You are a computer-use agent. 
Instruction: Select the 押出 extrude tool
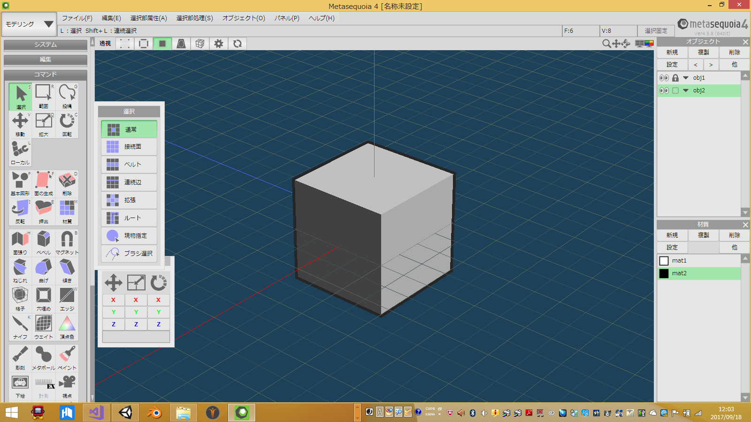point(44,212)
